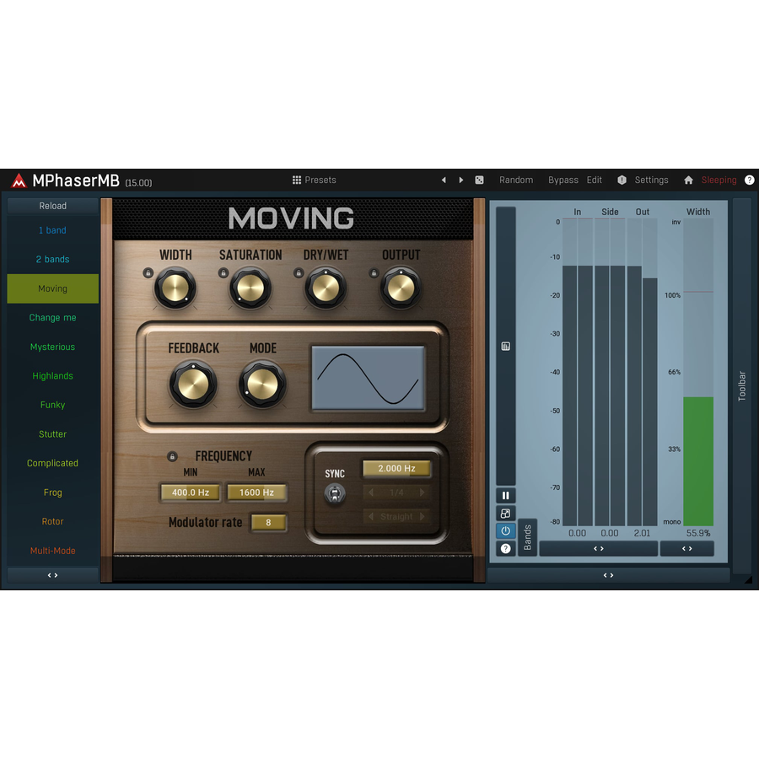Open Settings in top bar
The height and width of the screenshot is (759, 759).
click(x=651, y=180)
